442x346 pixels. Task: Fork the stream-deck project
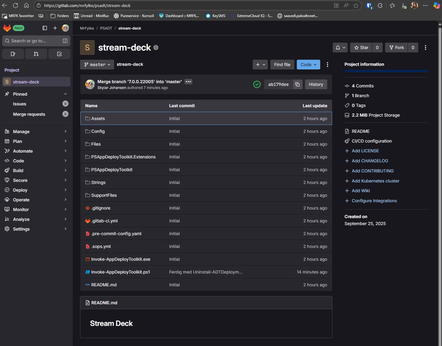397,48
